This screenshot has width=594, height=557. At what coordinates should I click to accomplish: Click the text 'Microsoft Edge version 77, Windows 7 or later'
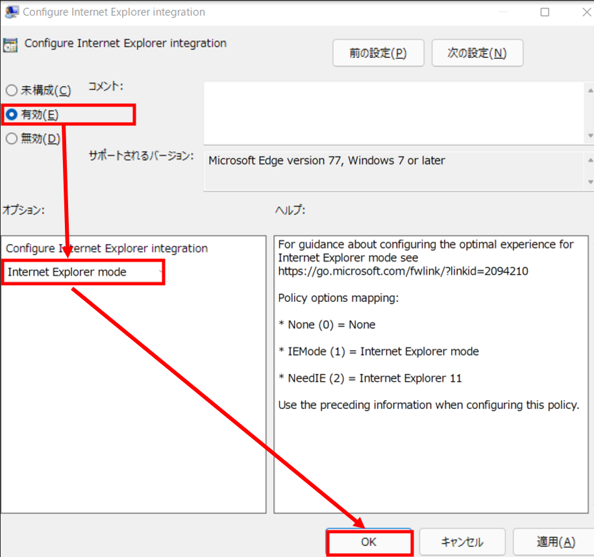327,160
